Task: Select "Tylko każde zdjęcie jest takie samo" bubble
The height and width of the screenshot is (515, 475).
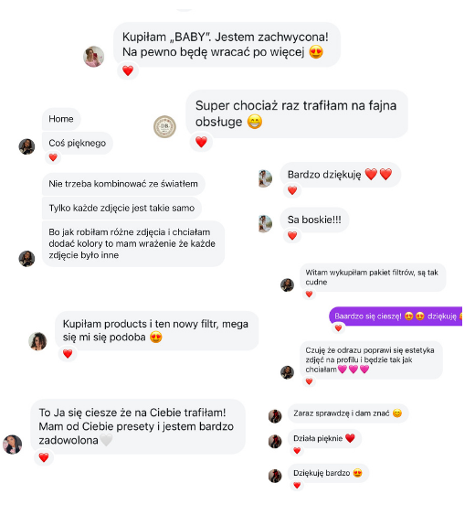Action: click(x=121, y=208)
